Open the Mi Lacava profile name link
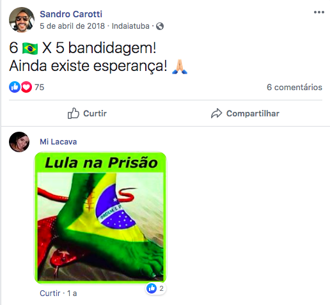This screenshot has height=305, width=330. (58, 142)
